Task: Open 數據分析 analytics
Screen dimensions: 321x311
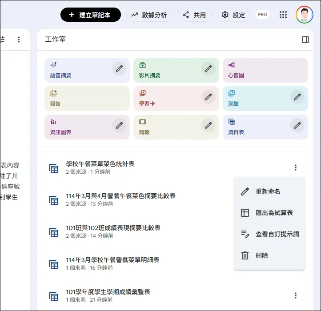Action: tap(149, 15)
